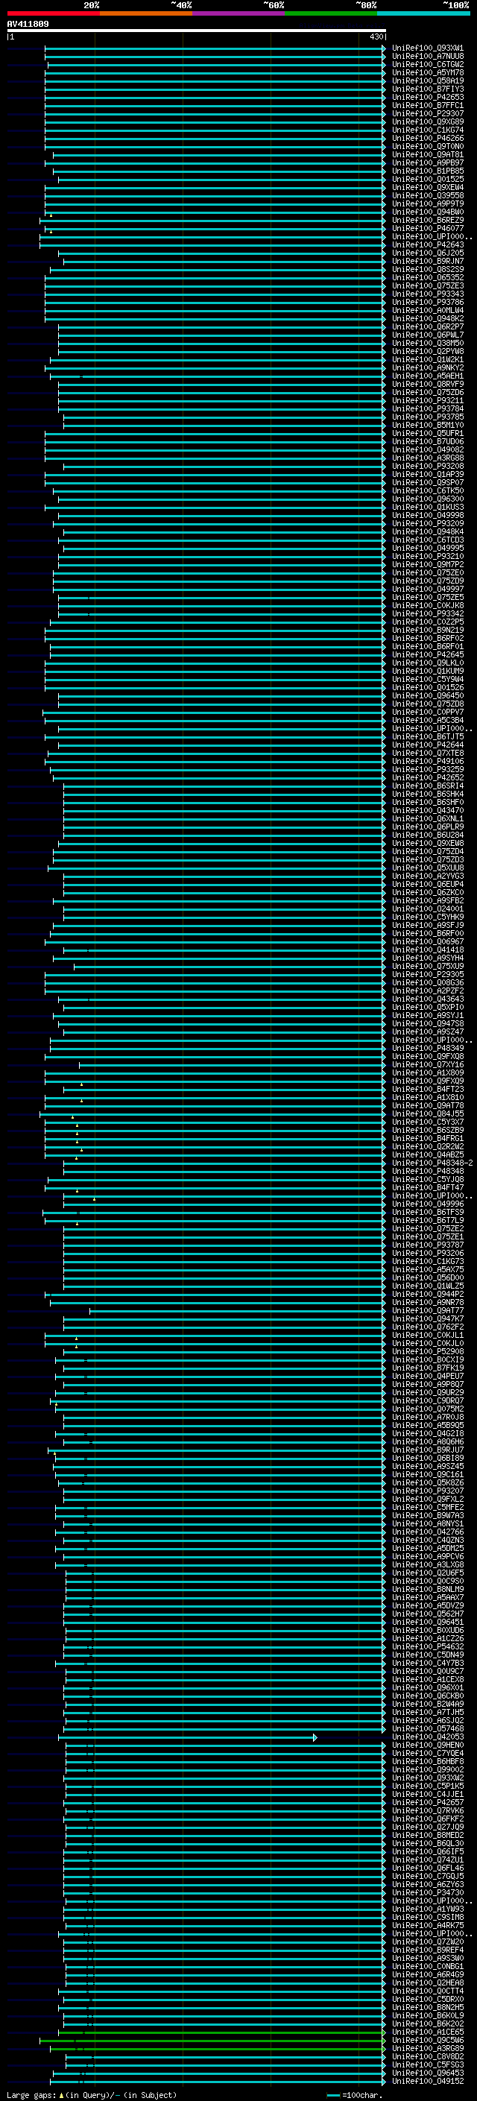Click the cyan ~100% identity legend segment
477x2101 pixels.
point(423,14)
